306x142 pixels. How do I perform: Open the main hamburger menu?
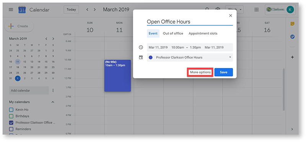coord(11,10)
